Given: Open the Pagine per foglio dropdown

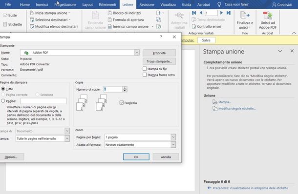Looking at the screenshot, I should [173, 137].
